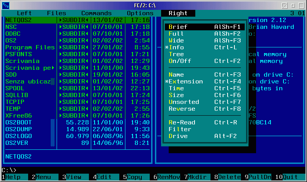The image size is (307, 182).
Task: Click date 22/06/01 of OS2DUMP
Action: point(108,129)
